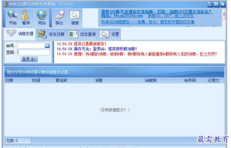Click the 没有数据显示 placeholder text
231x148 pixels.
point(115,110)
